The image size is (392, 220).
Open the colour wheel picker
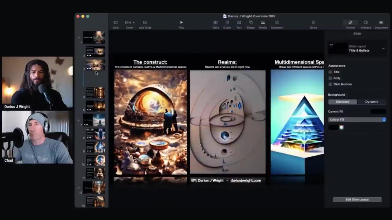click(x=341, y=127)
